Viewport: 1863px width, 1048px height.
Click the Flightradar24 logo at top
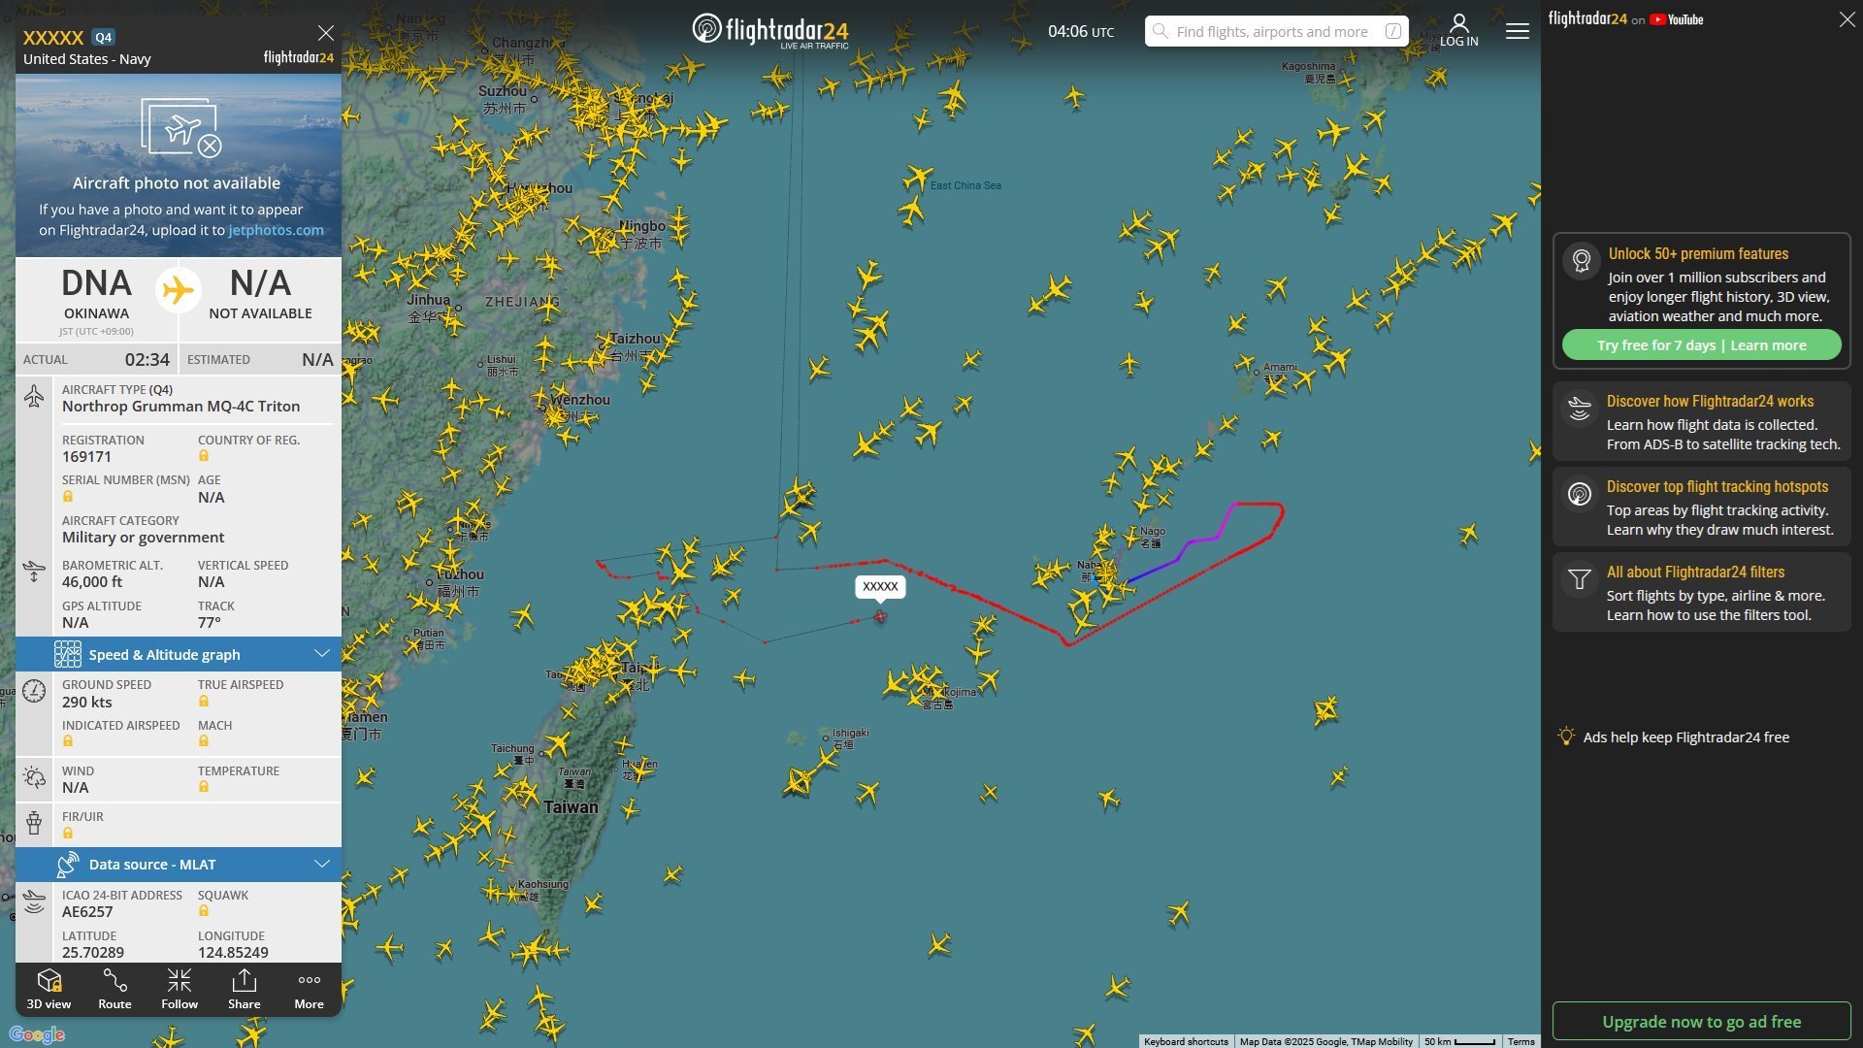tap(770, 31)
